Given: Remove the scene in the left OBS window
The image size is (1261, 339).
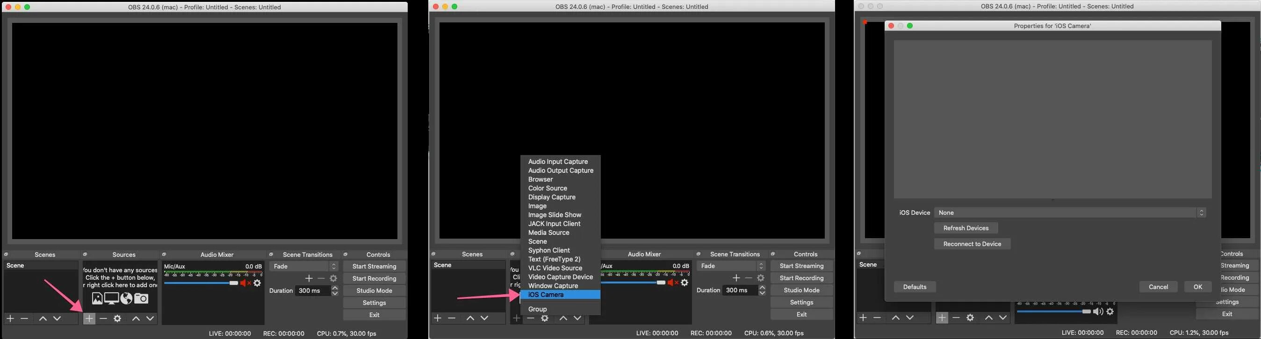Looking at the screenshot, I should tap(24, 318).
